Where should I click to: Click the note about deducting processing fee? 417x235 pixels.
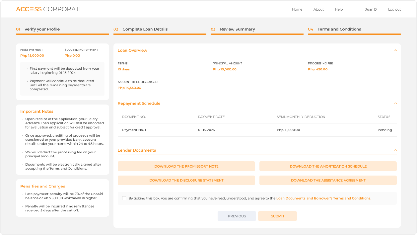click(60, 154)
